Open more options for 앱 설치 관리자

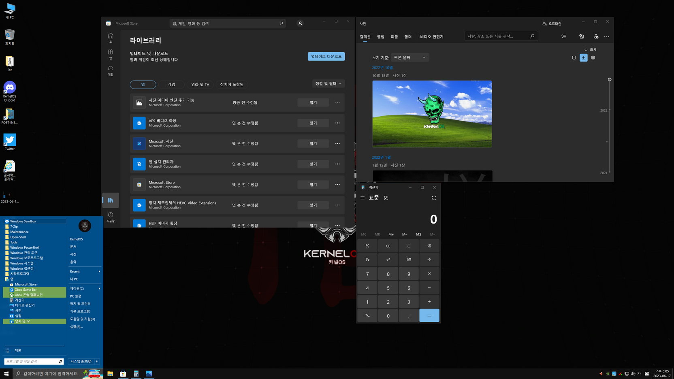click(x=337, y=164)
